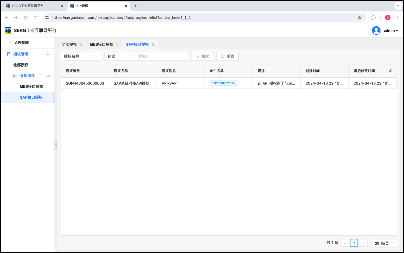Close the MES接口授权 tab
The image size is (404, 253).
(117, 45)
